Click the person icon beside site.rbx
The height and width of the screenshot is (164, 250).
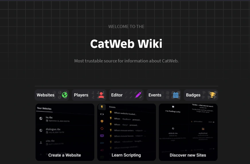(41, 143)
